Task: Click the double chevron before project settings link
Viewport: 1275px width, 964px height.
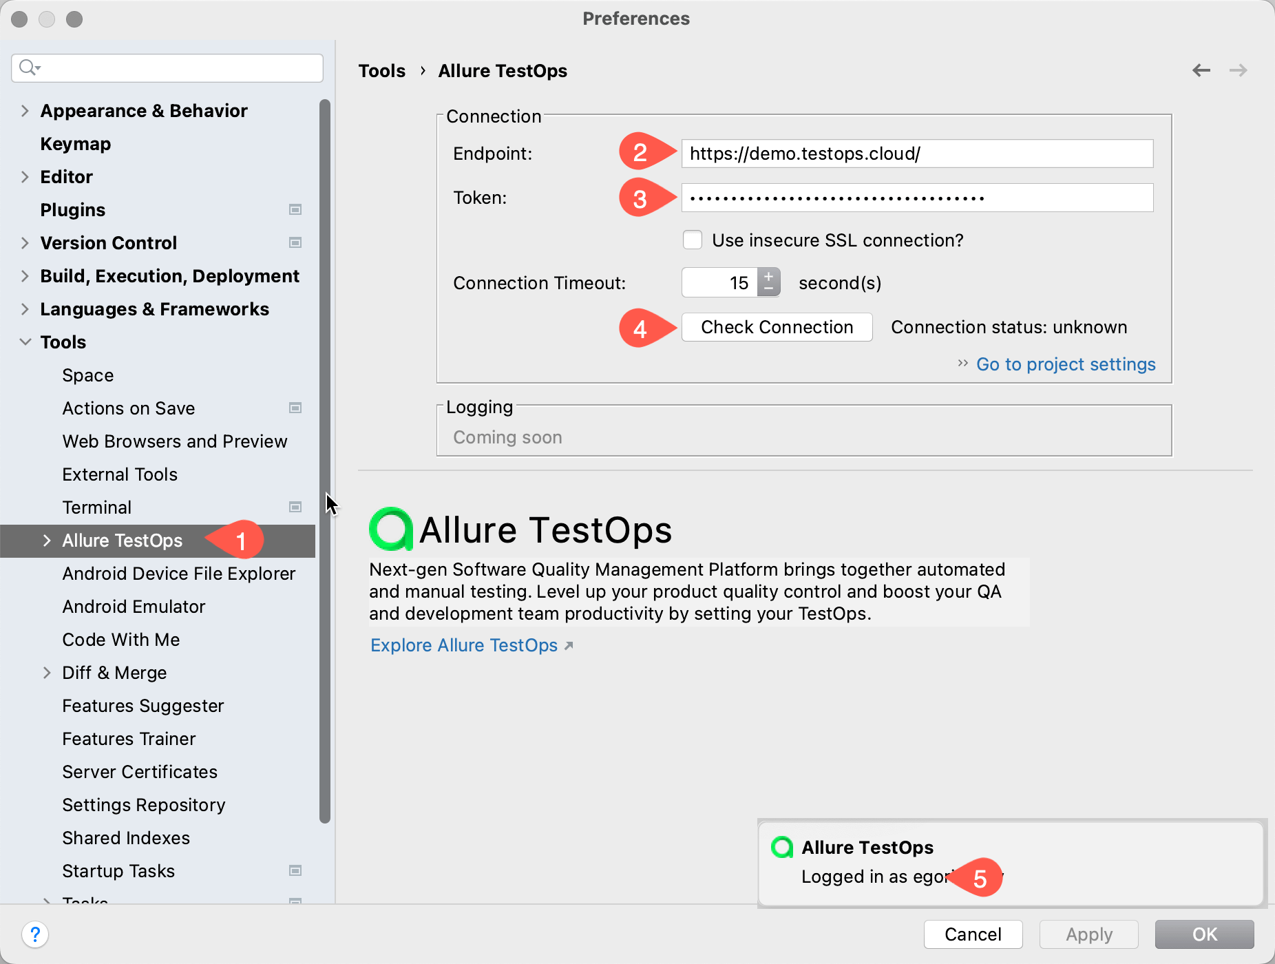Action: click(x=962, y=363)
